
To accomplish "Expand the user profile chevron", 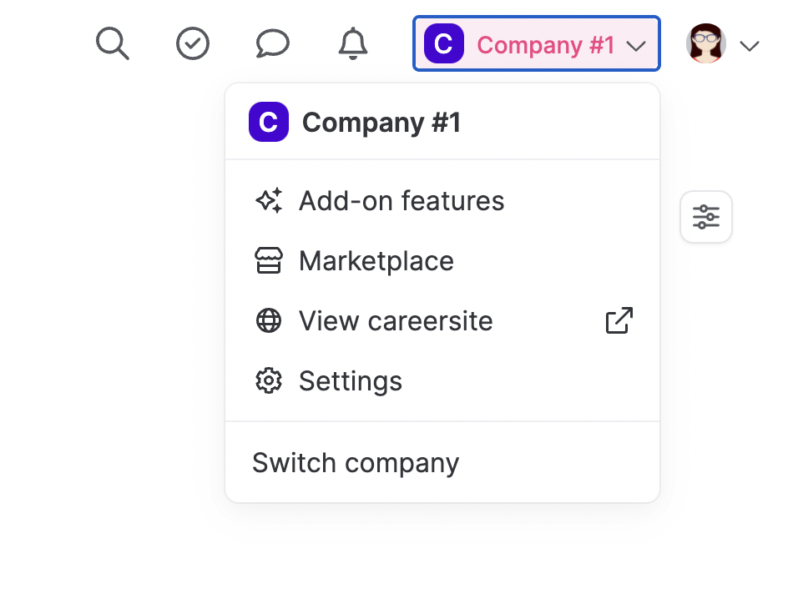I will pos(750,46).
